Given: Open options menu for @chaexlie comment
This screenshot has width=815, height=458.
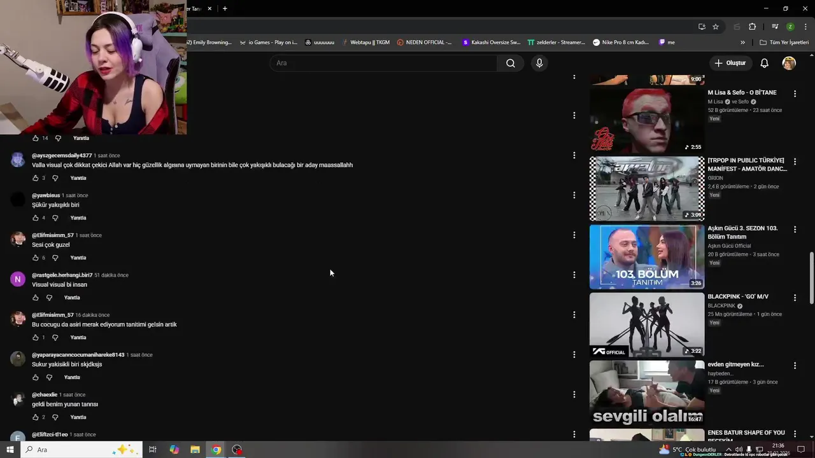Looking at the screenshot, I should [x=574, y=394].
